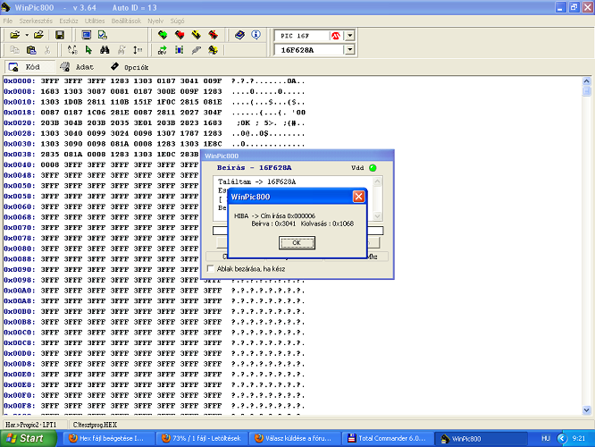Reload file with second folder icon

pos(38,35)
